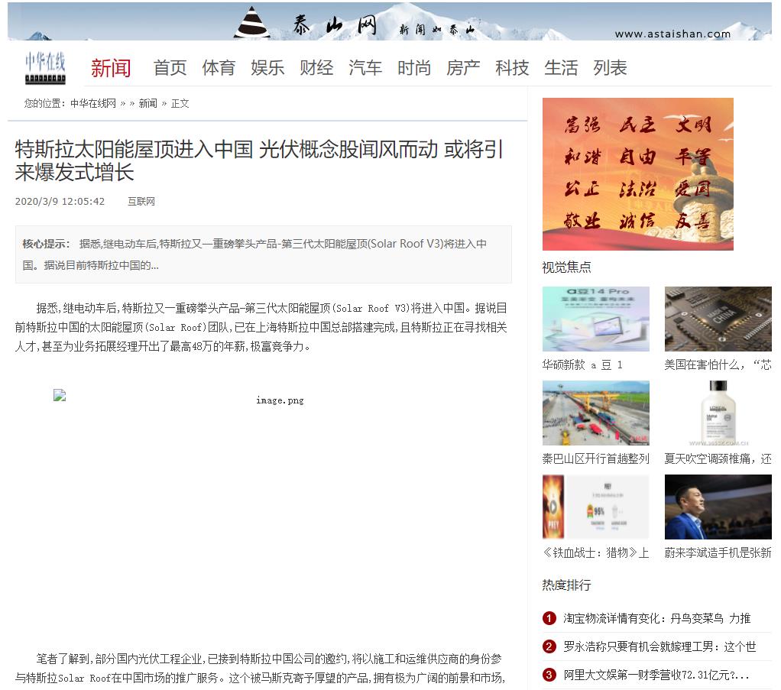The width and height of the screenshot is (781, 690).
Task: Click the www.astaishan.com banner URL
Action: point(672,34)
